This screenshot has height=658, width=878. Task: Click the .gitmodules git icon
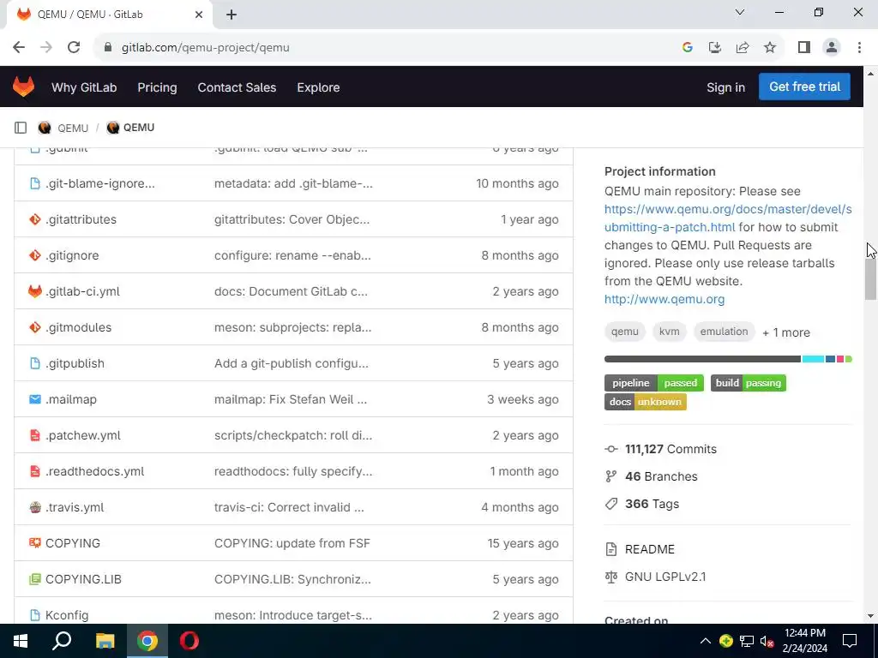34,327
